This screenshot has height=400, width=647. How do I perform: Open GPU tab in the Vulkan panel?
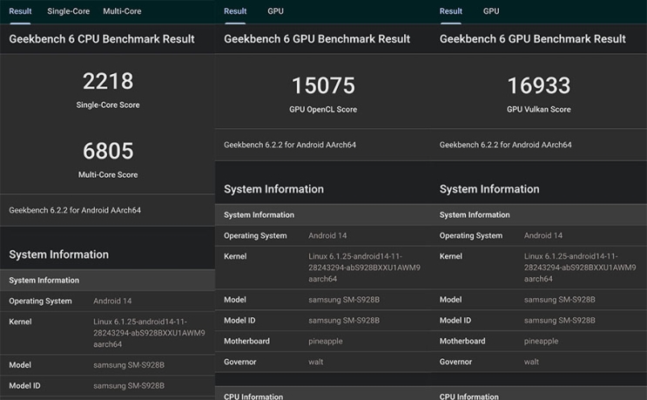point(491,11)
